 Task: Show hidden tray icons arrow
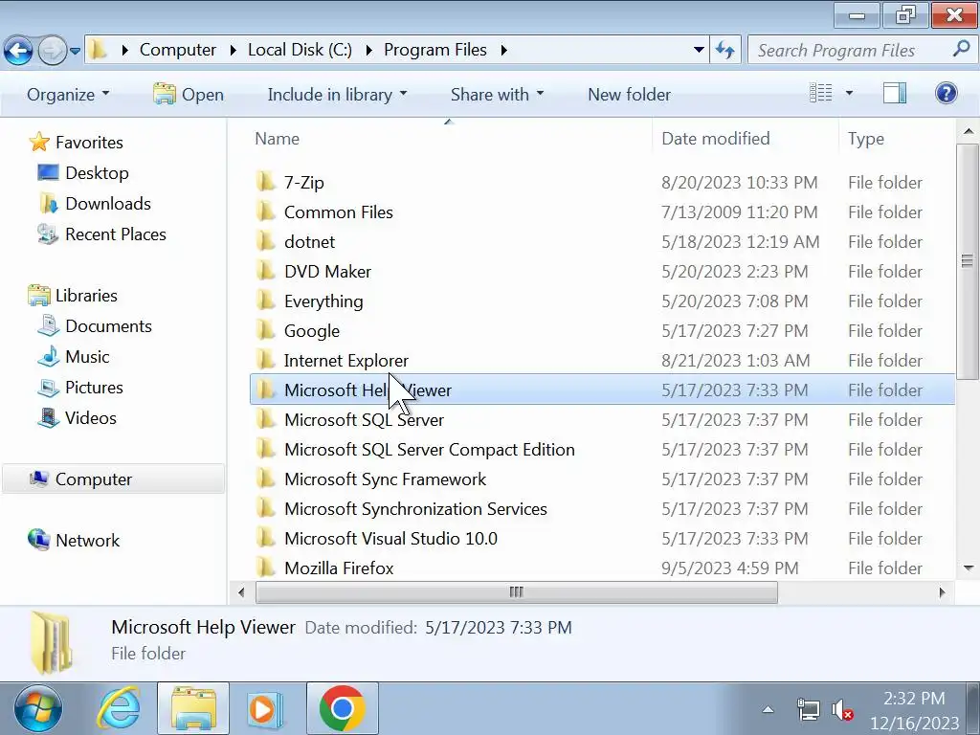[768, 709]
